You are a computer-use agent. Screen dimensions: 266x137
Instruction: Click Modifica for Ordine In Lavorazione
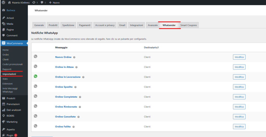(x=239, y=77)
